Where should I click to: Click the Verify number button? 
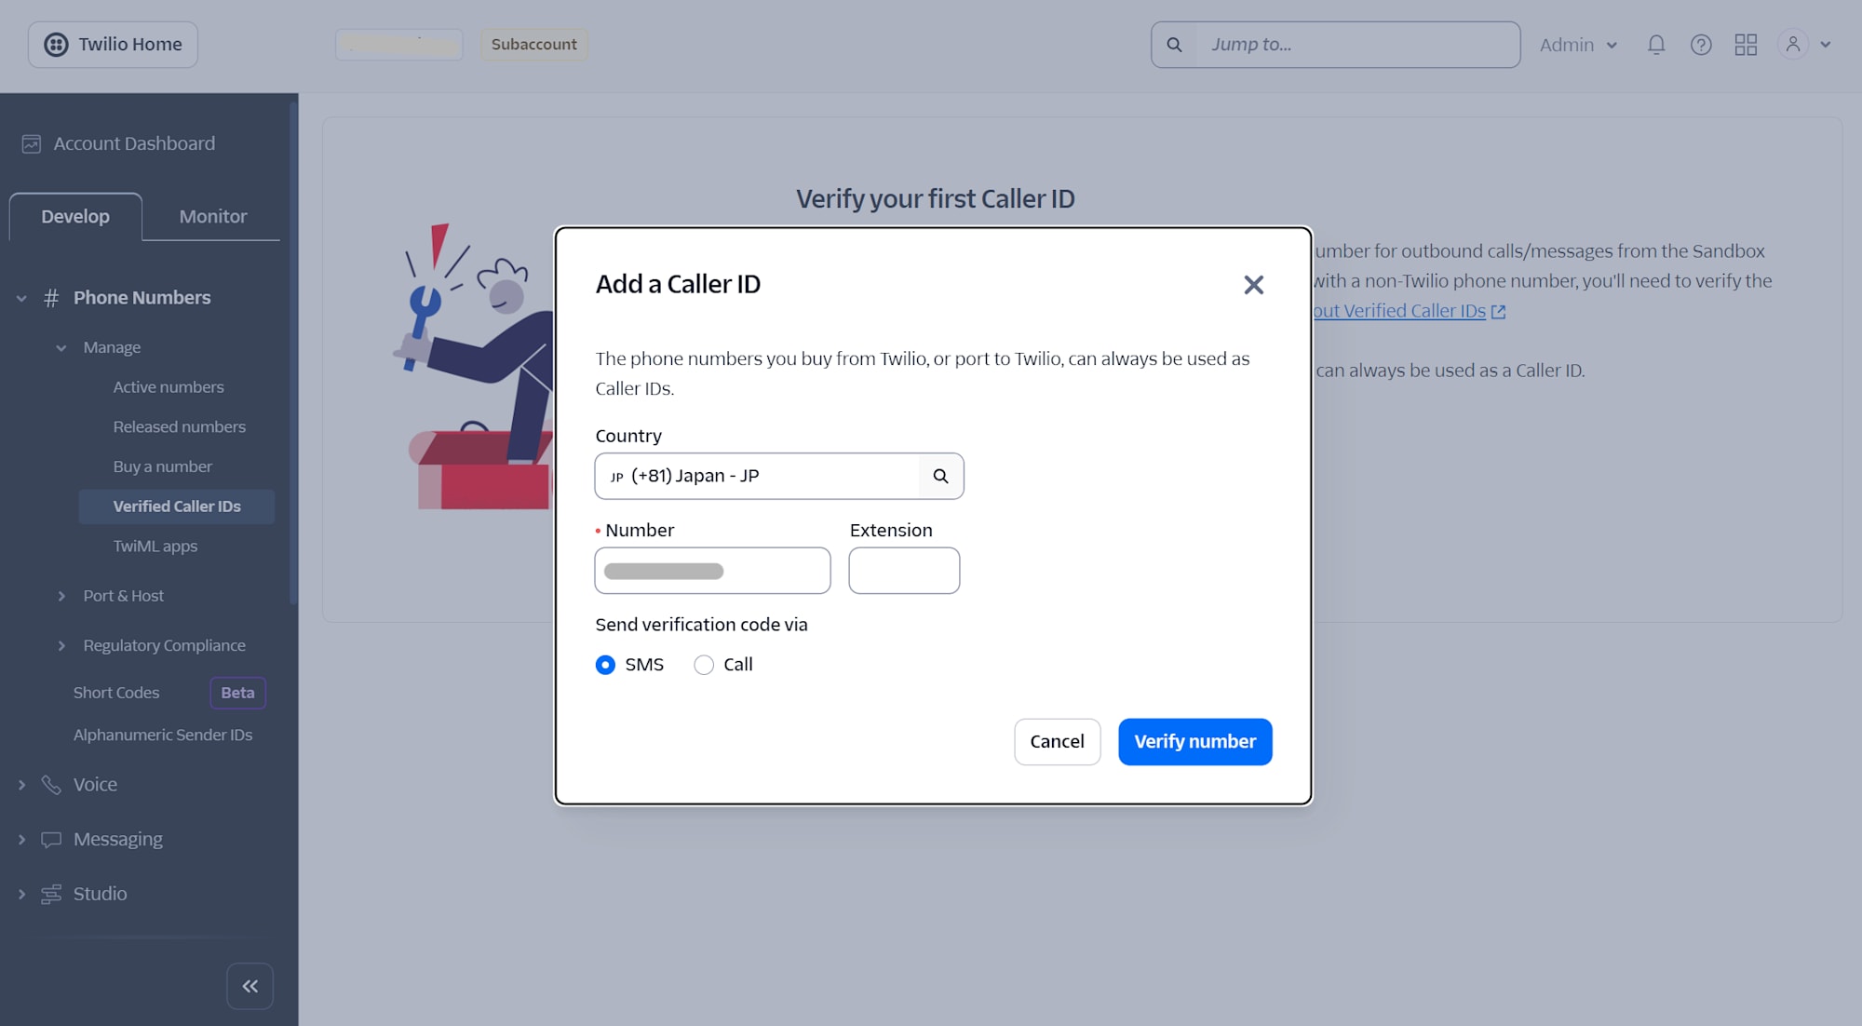pos(1194,742)
